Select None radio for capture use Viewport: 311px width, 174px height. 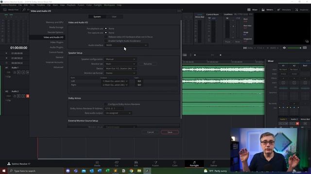[x=106, y=33]
